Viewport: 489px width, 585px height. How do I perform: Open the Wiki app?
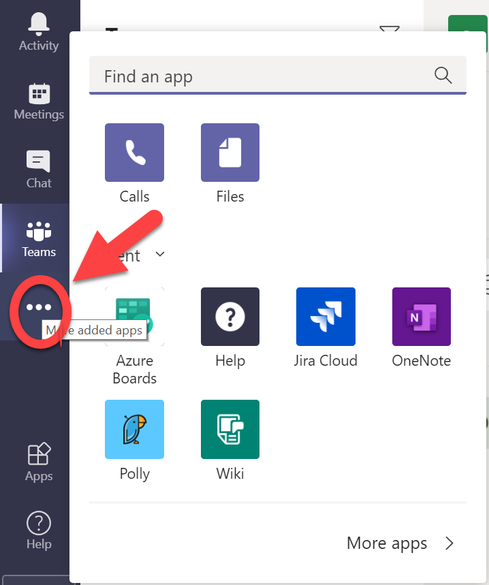click(x=230, y=429)
